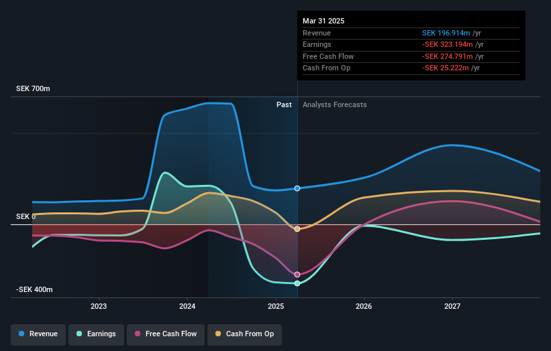Click the -SEK 274.791m free cash flow value
The width and height of the screenshot is (551, 351).
pyautogui.click(x=448, y=56)
